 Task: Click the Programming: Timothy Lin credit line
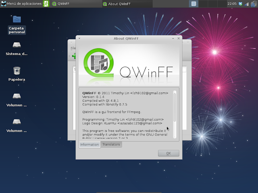[x=123, y=119]
